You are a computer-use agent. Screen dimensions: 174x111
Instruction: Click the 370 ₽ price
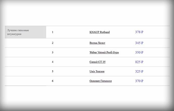pyautogui.click(x=139, y=81)
